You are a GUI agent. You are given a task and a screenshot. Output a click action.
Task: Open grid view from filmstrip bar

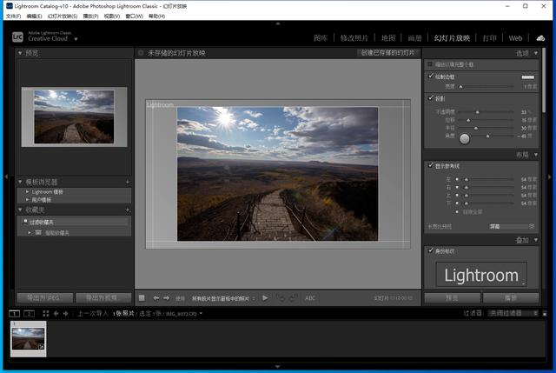[x=46, y=313]
